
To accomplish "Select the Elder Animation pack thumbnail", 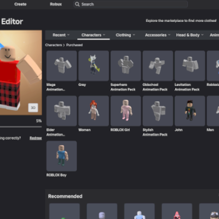I will (61, 111).
